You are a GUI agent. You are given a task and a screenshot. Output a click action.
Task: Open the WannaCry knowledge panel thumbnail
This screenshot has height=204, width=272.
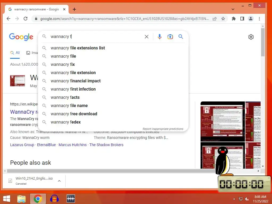coord(18,81)
